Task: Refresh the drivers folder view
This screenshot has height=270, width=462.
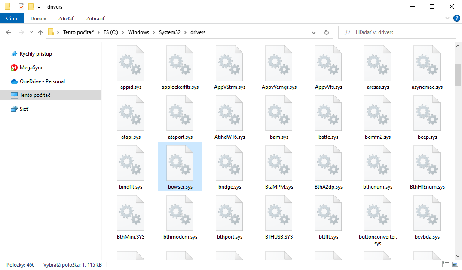Action: click(x=327, y=32)
